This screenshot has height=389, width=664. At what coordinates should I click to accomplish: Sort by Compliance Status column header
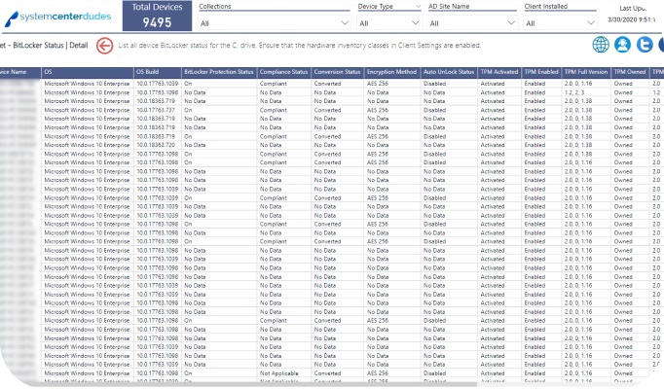coord(283,72)
